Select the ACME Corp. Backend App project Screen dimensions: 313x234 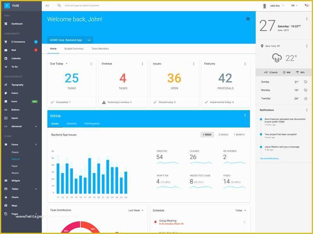(x=66, y=40)
